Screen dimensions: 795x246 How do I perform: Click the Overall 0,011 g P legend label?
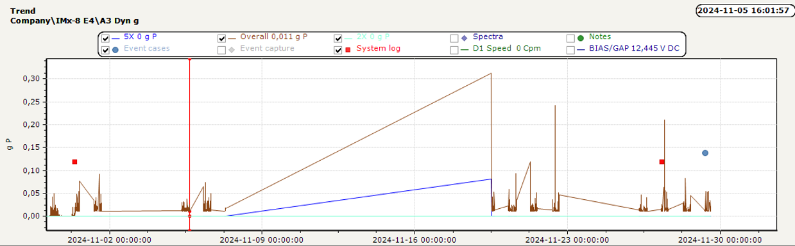(274, 37)
